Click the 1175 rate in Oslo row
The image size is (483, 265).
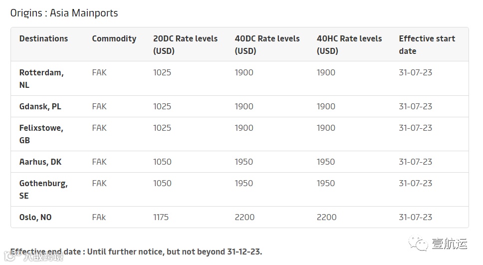pyautogui.click(x=161, y=217)
